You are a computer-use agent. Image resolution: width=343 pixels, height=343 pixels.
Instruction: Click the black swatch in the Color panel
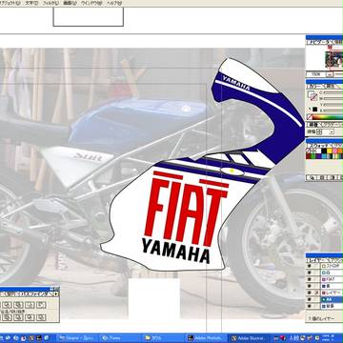coord(314,110)
